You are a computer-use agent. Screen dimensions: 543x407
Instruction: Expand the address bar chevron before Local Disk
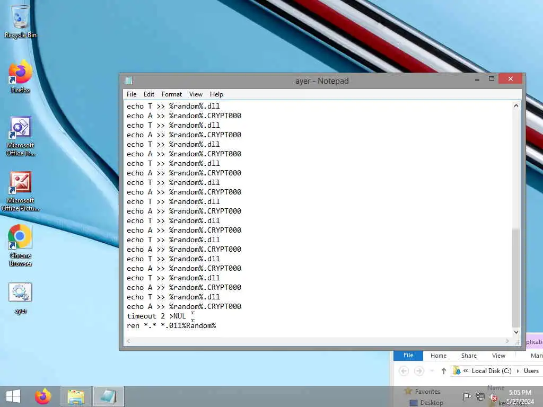pyautogui.click(x=466, y=370)
